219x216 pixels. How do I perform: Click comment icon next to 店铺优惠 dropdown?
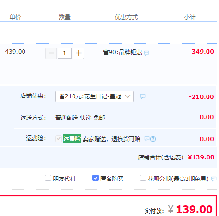click(x=143, y=96)
